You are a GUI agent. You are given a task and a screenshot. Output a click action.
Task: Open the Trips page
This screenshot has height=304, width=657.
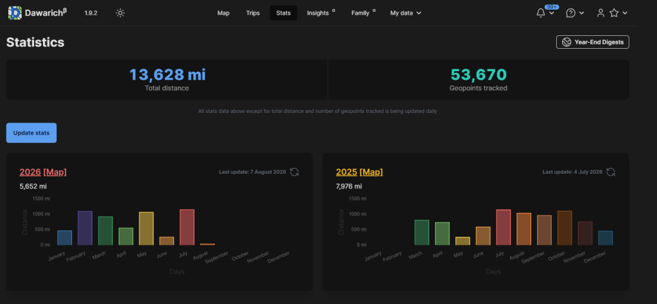[x=253, y=13]
